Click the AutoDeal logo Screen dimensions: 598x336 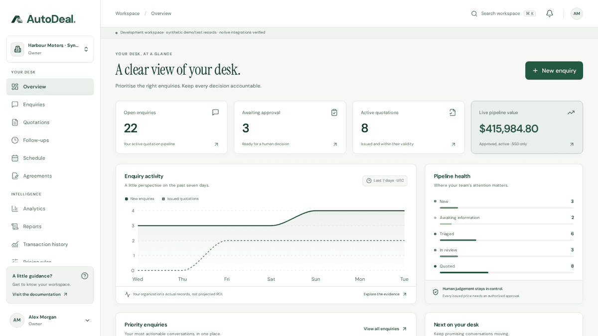pyautogui.click(x=43, y=19)
